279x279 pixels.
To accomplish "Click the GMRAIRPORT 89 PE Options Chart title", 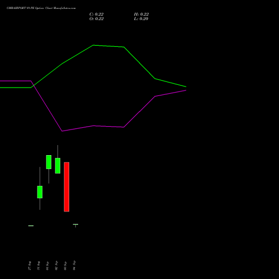I will point(41,8).
